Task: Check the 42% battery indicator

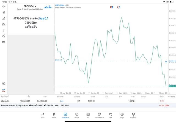Action: pyautogui.click(x=169, y=2)
